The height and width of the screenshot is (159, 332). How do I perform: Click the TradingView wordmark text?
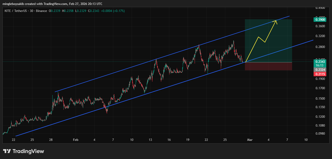pos(28,151)
